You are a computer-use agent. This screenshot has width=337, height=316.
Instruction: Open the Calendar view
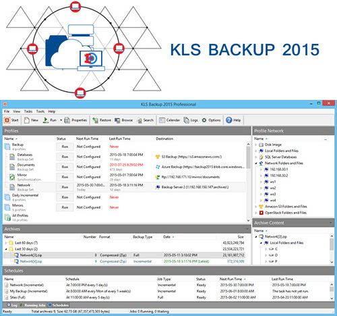(169, 120)
